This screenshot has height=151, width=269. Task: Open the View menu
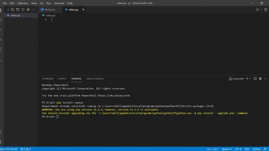(34, 3)
